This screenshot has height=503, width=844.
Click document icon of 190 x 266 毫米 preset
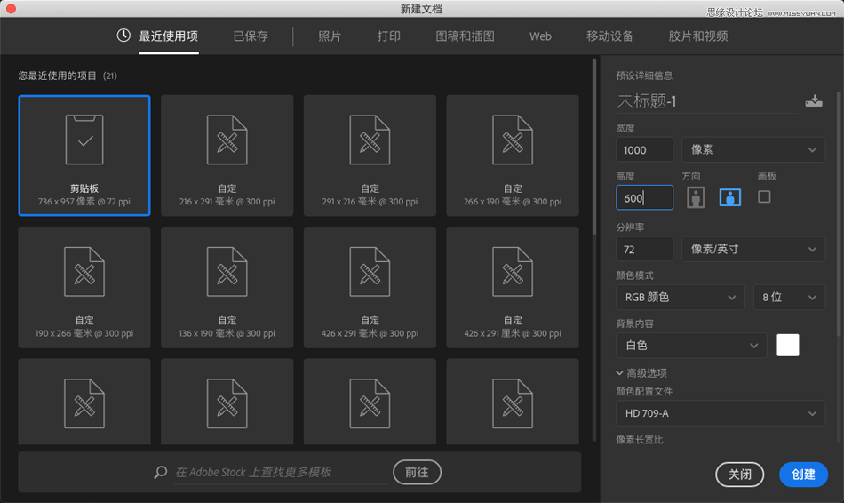tap(84, 271)
